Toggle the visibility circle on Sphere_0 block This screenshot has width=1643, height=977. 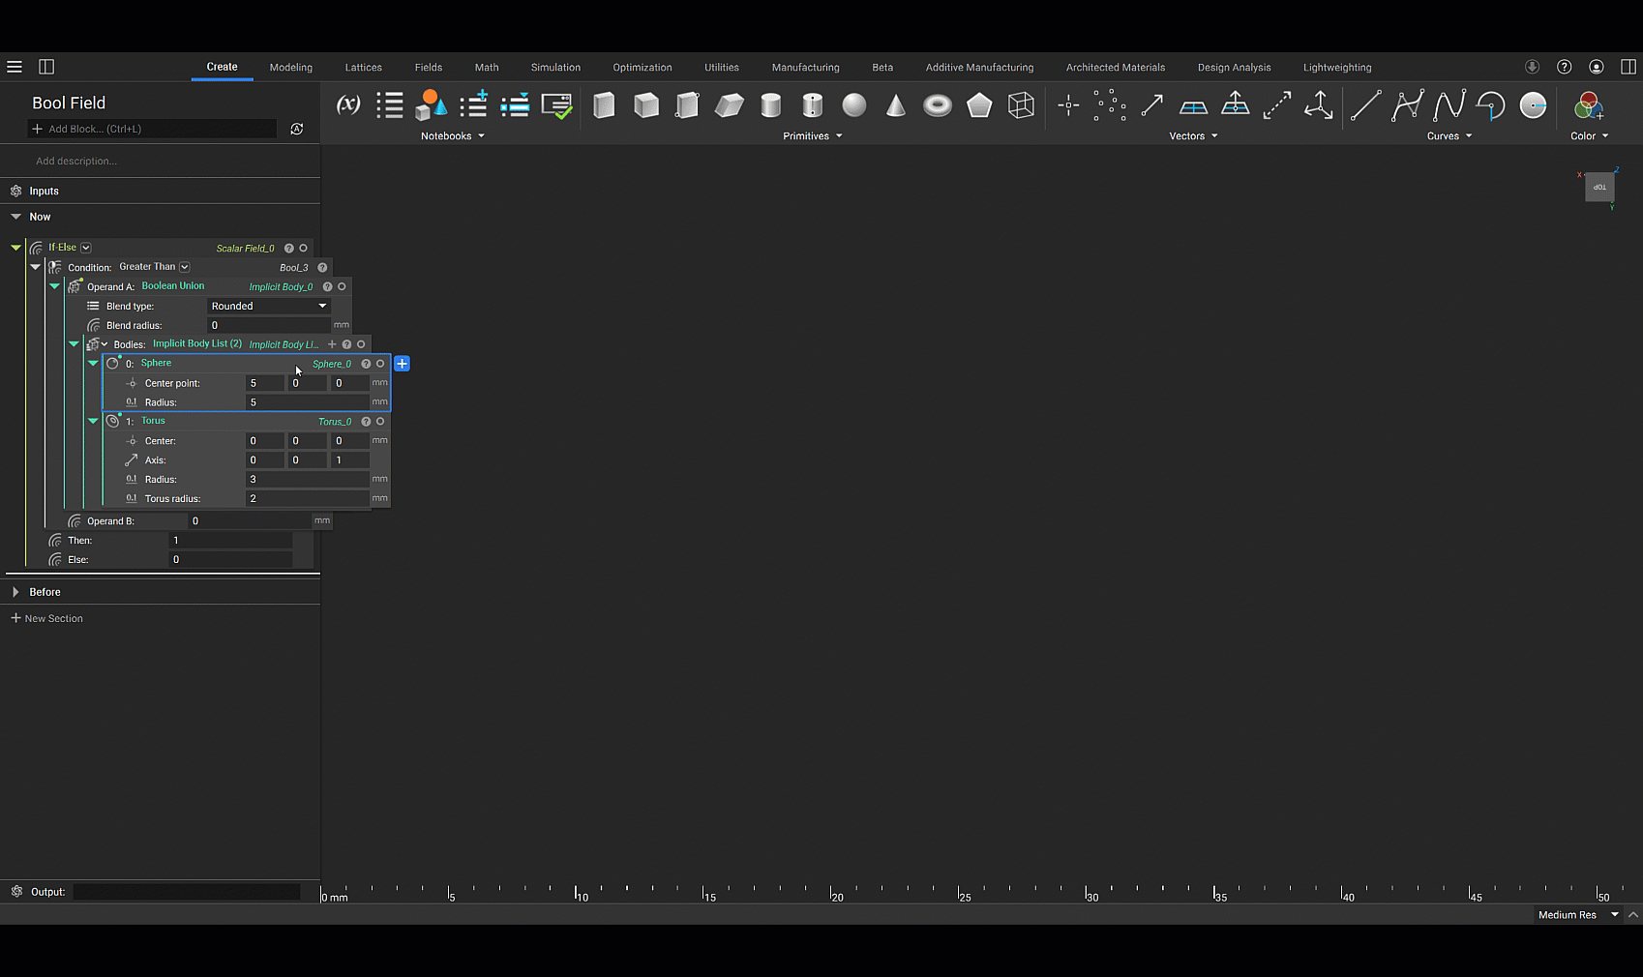coord(380,364)
